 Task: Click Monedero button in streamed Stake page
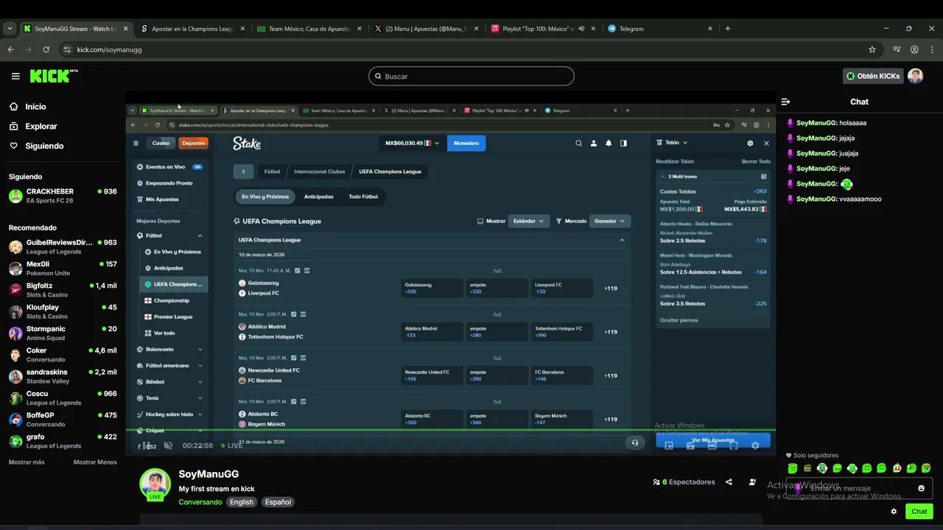(466, 143)
